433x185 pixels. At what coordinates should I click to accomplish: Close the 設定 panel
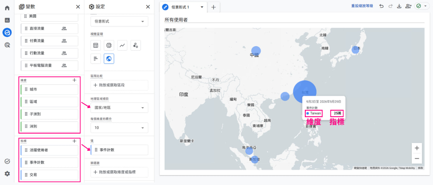148,7
